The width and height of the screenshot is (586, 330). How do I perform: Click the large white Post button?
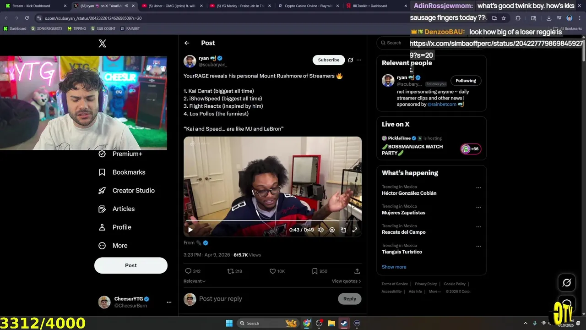coord(131,265)
